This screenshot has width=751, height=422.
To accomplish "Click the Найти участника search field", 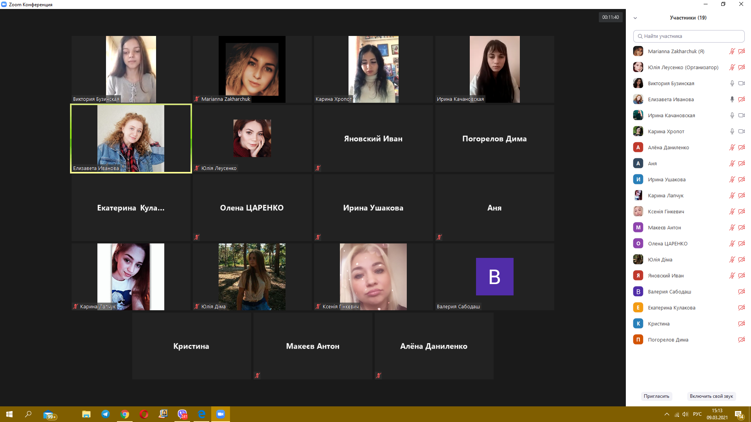I will tap(688, 36).
